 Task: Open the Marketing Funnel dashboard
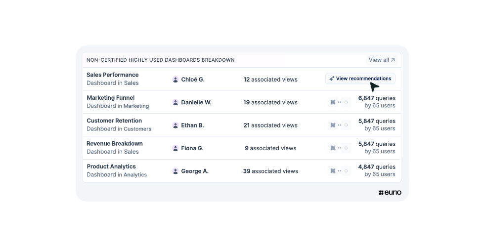(x=111, y=98)
